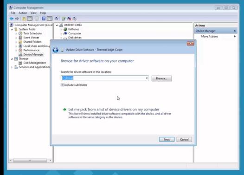
Task: Expand the Task Scheduler node
Action: [16, 33]
